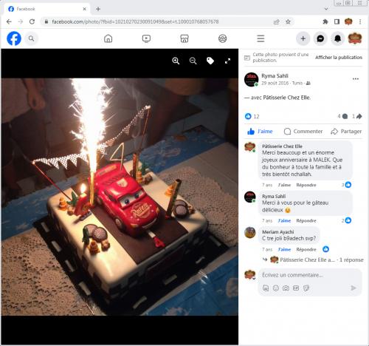Screen dimensions: 369x346
Task: View the 12 reactions on the post
Action: (252, 116)
